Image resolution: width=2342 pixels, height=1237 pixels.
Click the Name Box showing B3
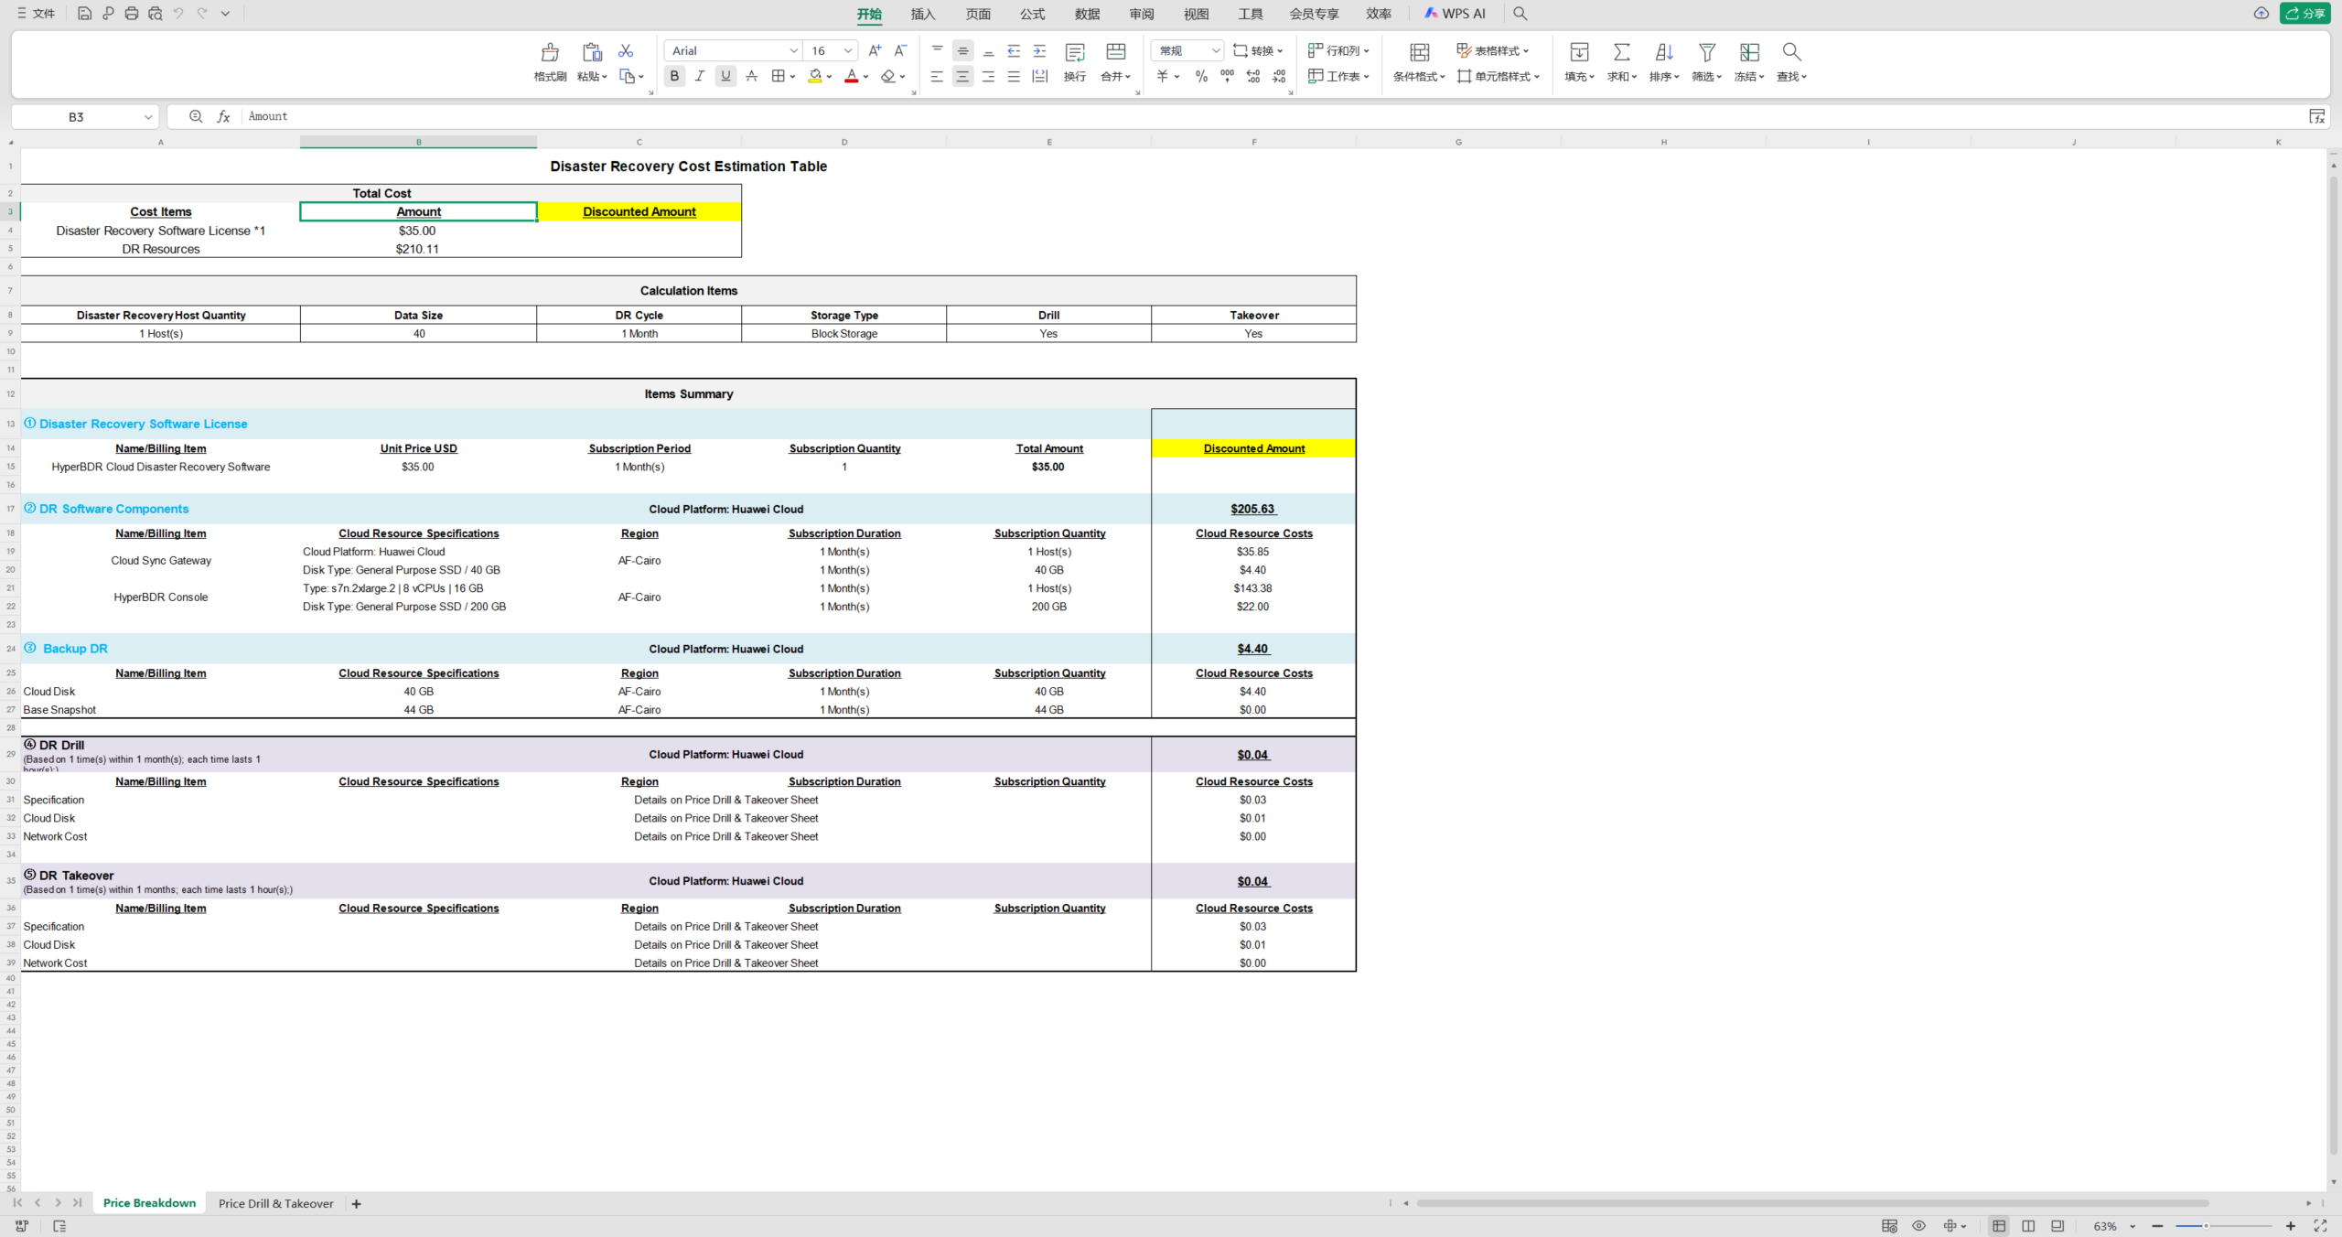(84, 116)
